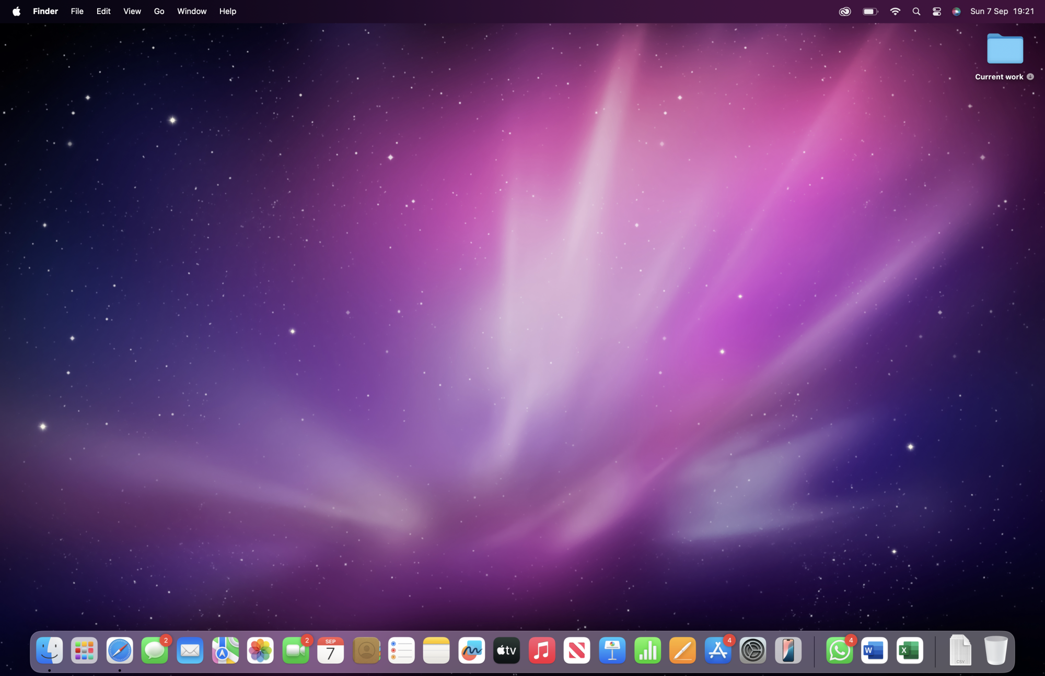
Task: Open Freeform from the dock
Action: 471,650
